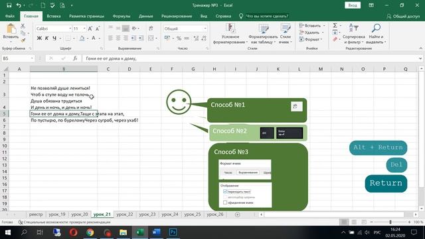Image resolution: width=425 pixels, height=239 pixels.
Task: Apply font color letter A
Action: 94,39
